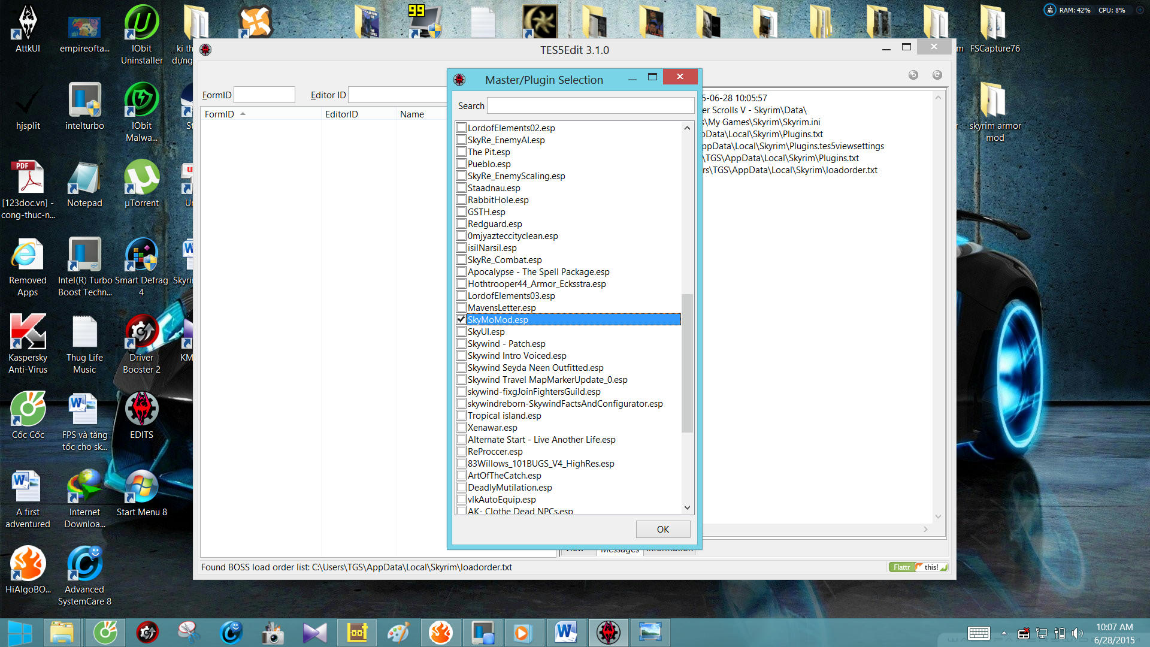Check the DeadlyMutilation.esp checkbox
Screen dimensions: 1150x647
pos(461,487)
